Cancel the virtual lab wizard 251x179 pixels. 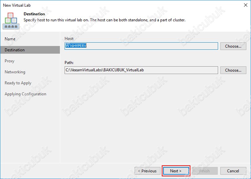tap(233, 171)
